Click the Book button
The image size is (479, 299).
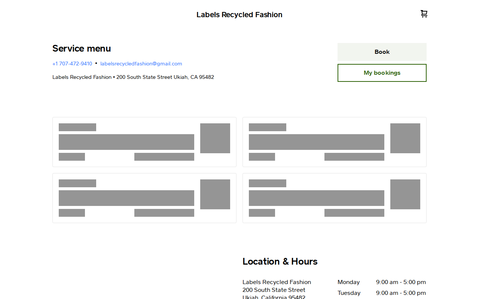[x=382, y=52]
